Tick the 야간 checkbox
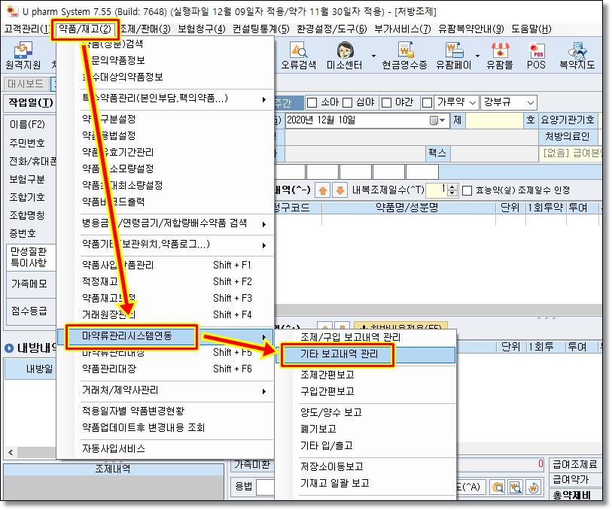The image size is (612, 510). (x=387, y=102)
